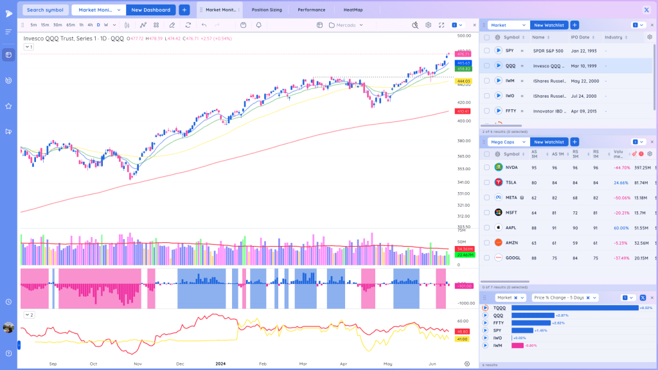Viewport: 658px width, 370px height.
Task: Click the New Dashboard button
Action: 150,10
